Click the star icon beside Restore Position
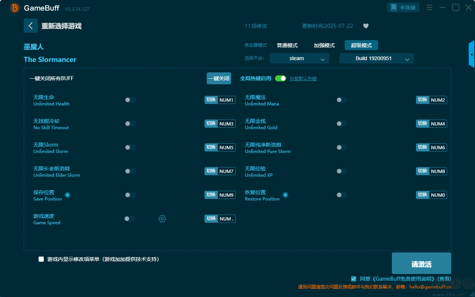475x297 pixels. click(285, 195)
